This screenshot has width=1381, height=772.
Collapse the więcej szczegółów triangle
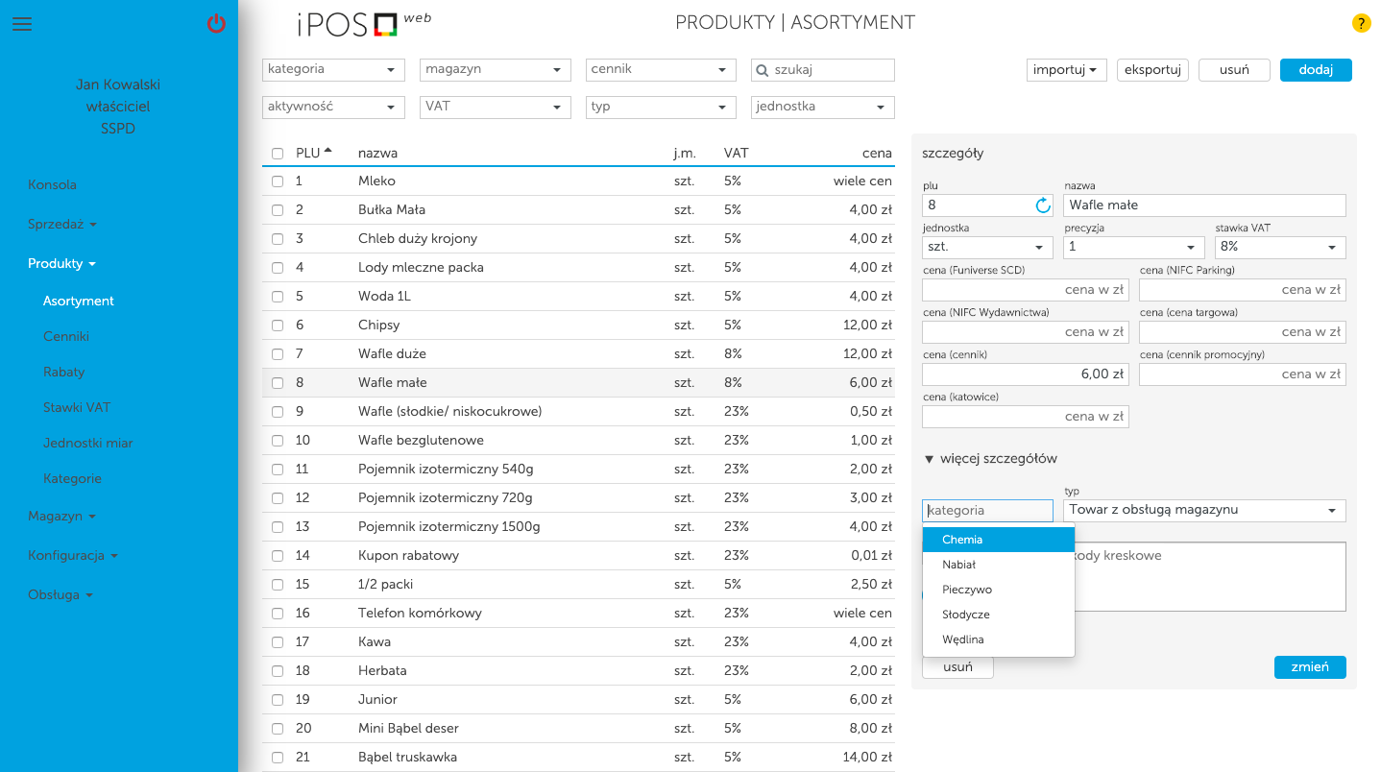929,459
